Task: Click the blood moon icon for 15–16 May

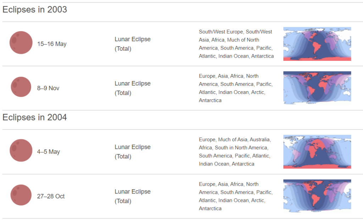Action: [x=21, y=43]
